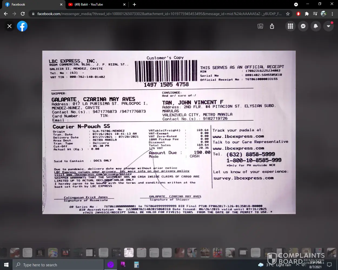Close the Messenger media viewer

click(9, 26)
